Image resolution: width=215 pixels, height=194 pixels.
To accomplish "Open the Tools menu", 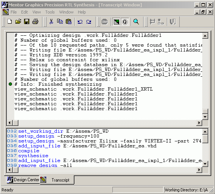I will [x=50, y=12].
